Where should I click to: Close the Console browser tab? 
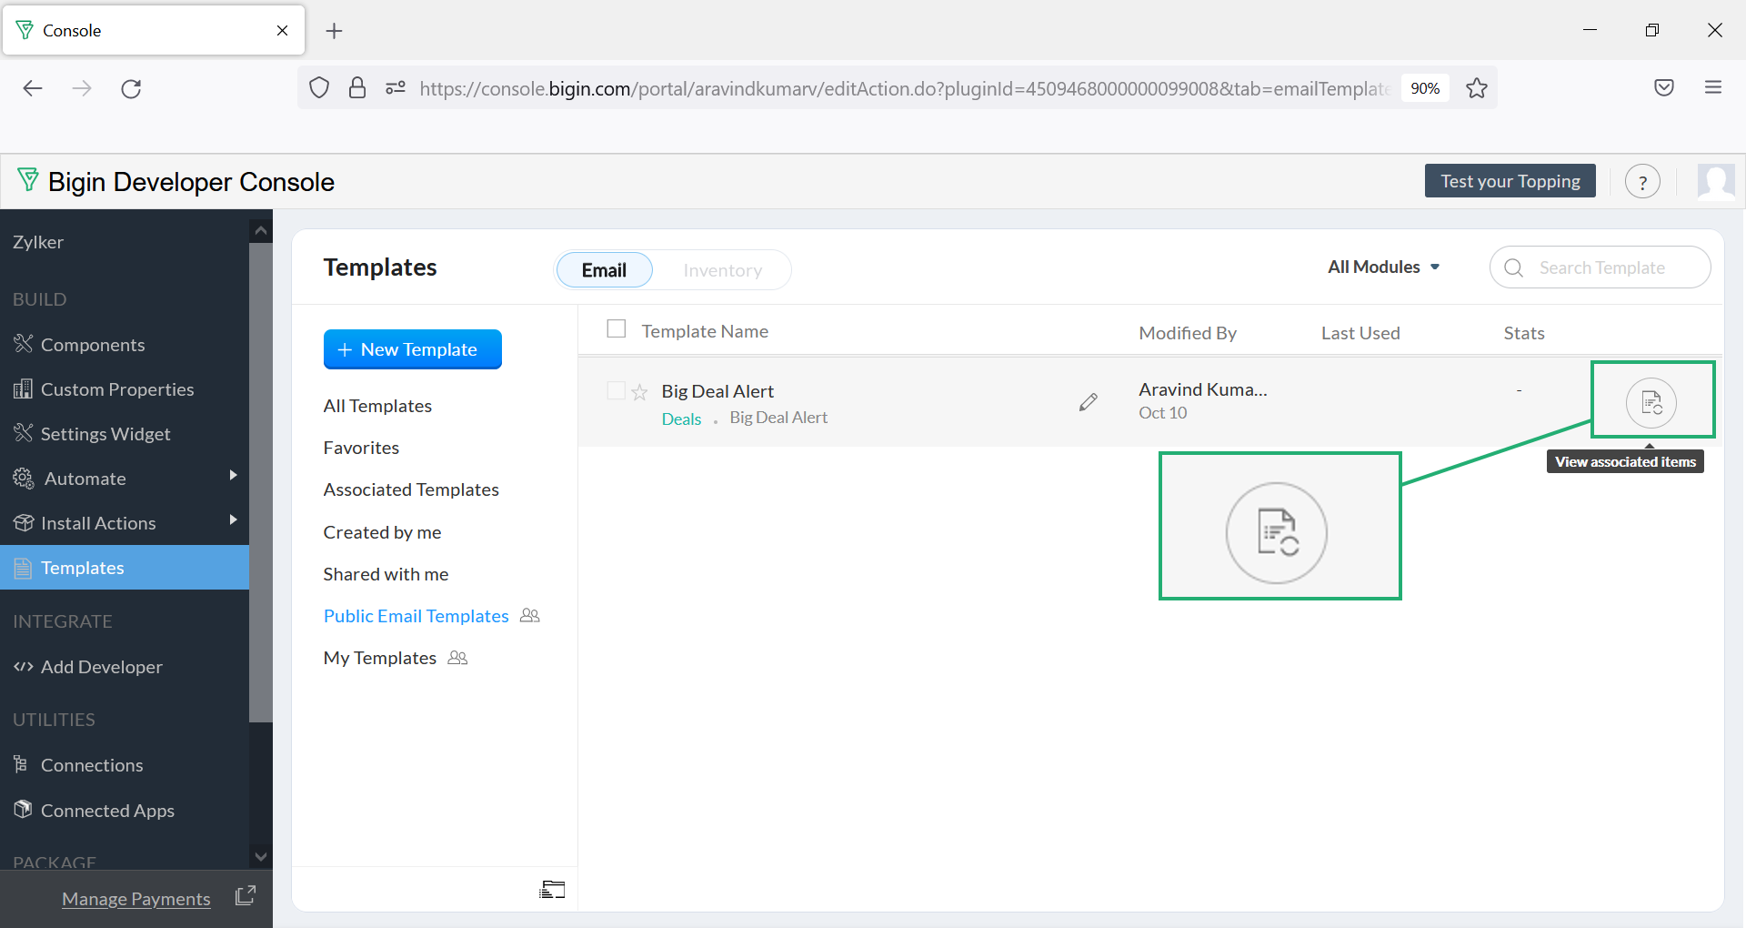[283, 30]
